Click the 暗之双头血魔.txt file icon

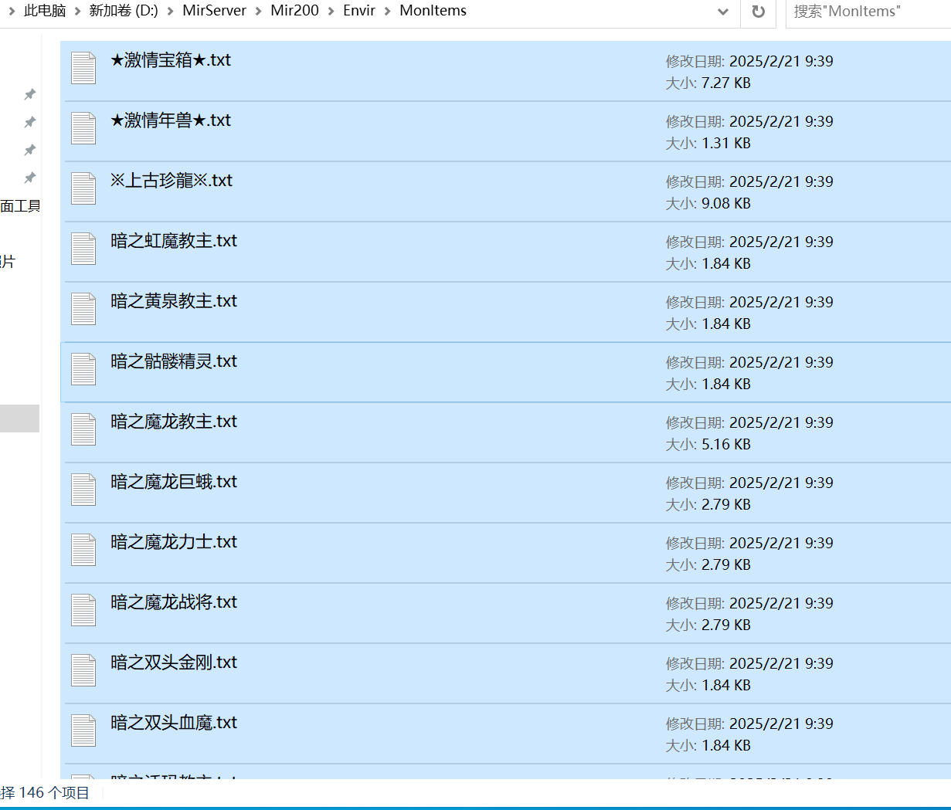tap(83, 730)
